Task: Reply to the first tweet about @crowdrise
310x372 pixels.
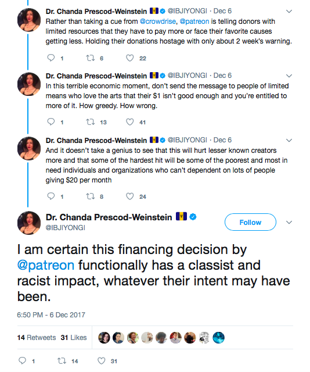Action: (x=51, y=58)
